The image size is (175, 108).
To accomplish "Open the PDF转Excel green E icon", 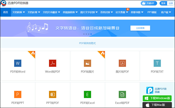I will [x=87, y=94].
